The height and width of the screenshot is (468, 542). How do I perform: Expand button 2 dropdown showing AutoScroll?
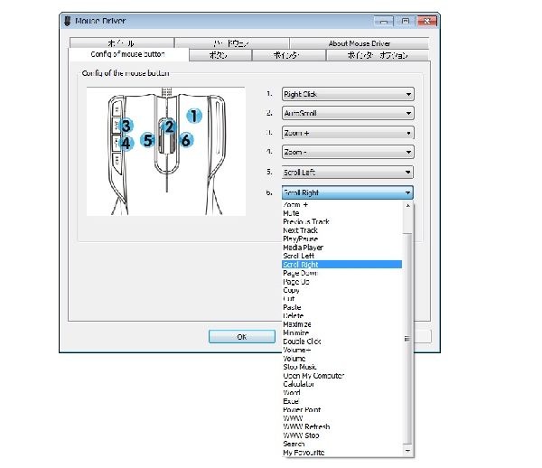click(x=348, y=114)
